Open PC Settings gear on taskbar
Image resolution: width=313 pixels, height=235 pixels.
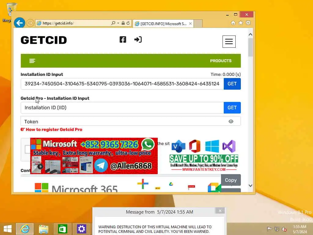(81, 229)
